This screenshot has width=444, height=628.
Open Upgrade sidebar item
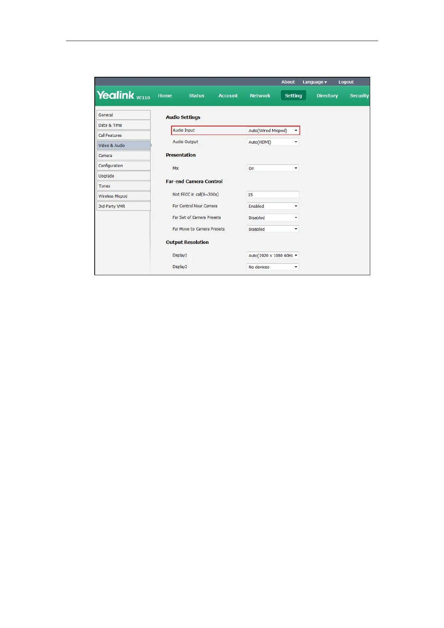point(123,176)
